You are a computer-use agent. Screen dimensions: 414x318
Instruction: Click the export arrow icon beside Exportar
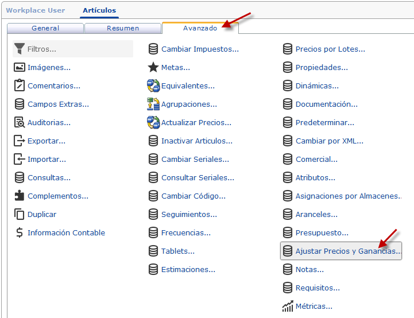click(20, 141)
